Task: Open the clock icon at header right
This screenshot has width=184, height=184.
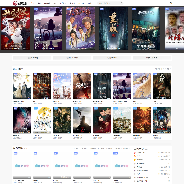Action: pos(171,3)
